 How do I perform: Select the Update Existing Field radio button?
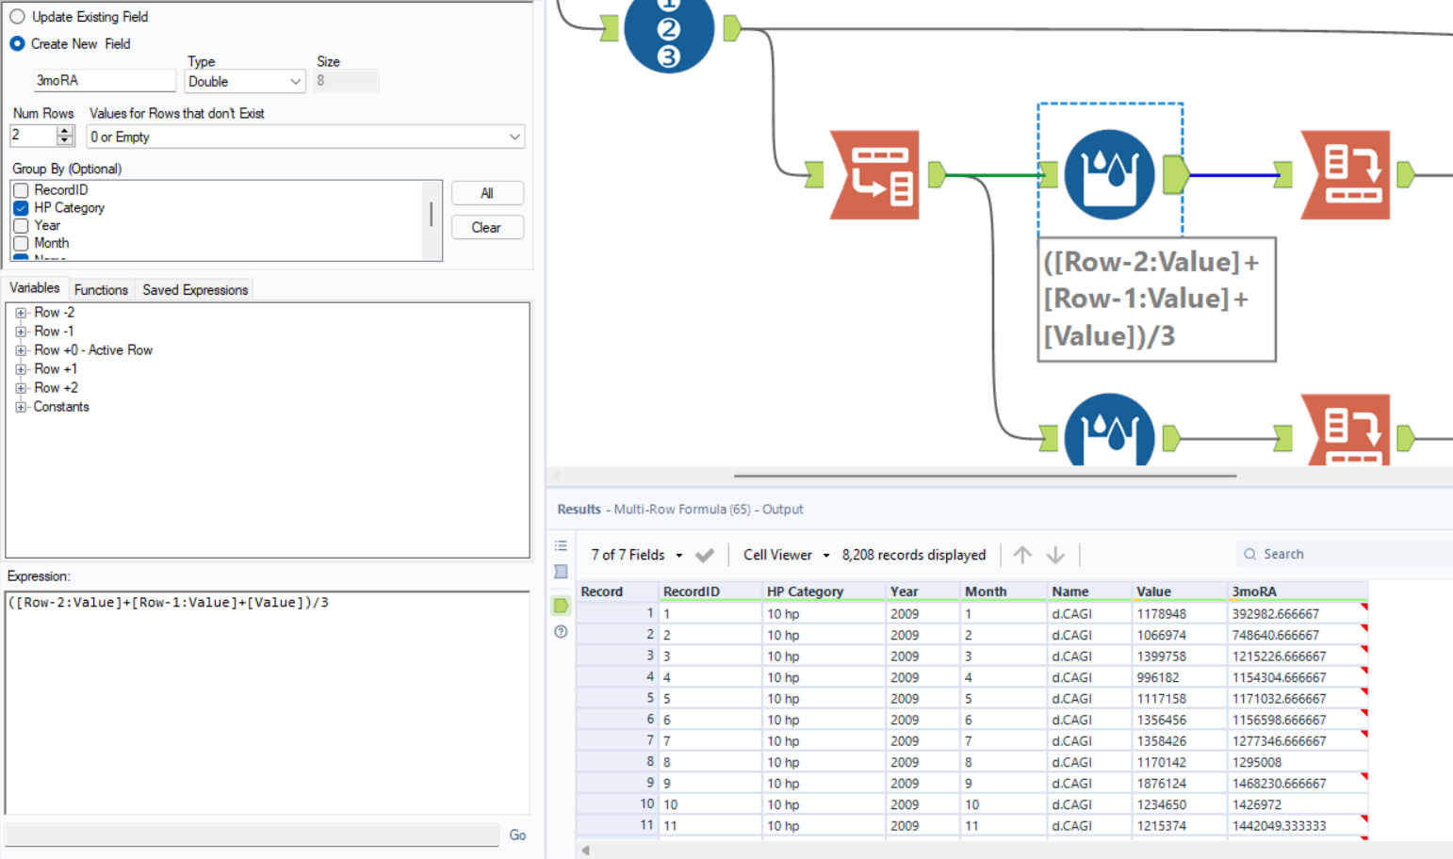(x=18, y=17)
